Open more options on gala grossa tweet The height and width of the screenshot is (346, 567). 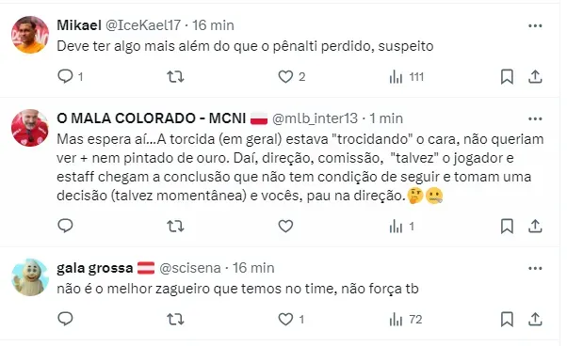click(535, 268)
